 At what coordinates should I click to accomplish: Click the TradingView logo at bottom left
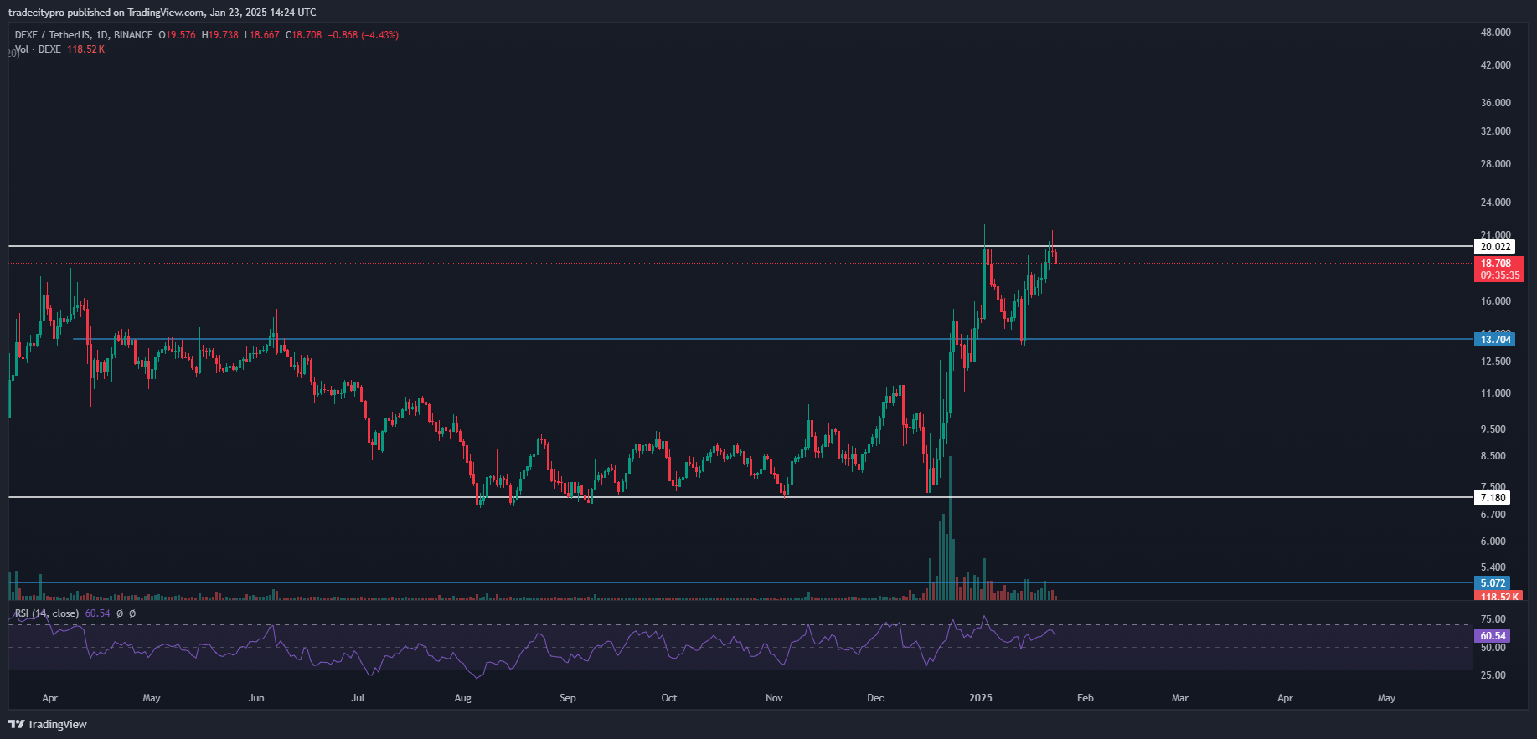[48, 724]
